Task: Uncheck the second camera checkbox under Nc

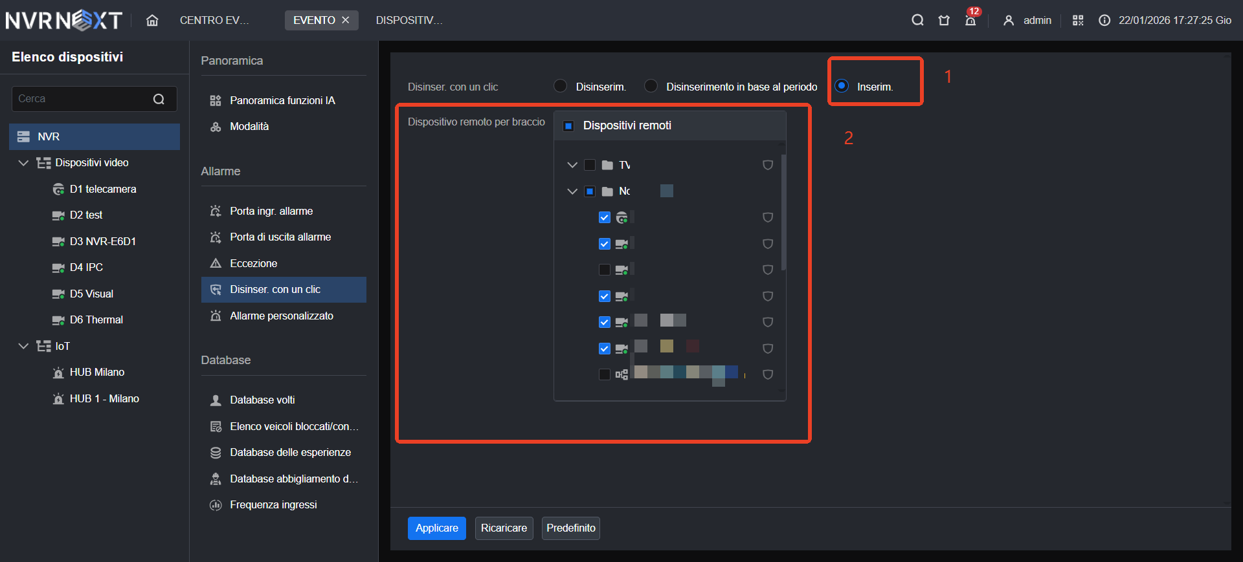Action: click(x=605, y=244)
